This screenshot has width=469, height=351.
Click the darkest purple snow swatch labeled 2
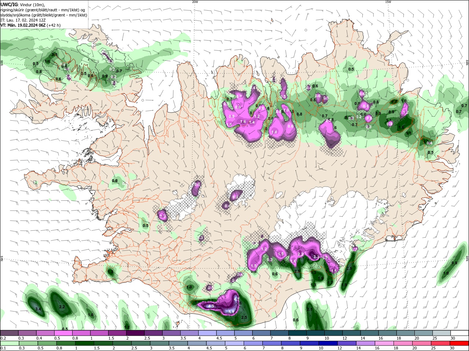point(135,333)
